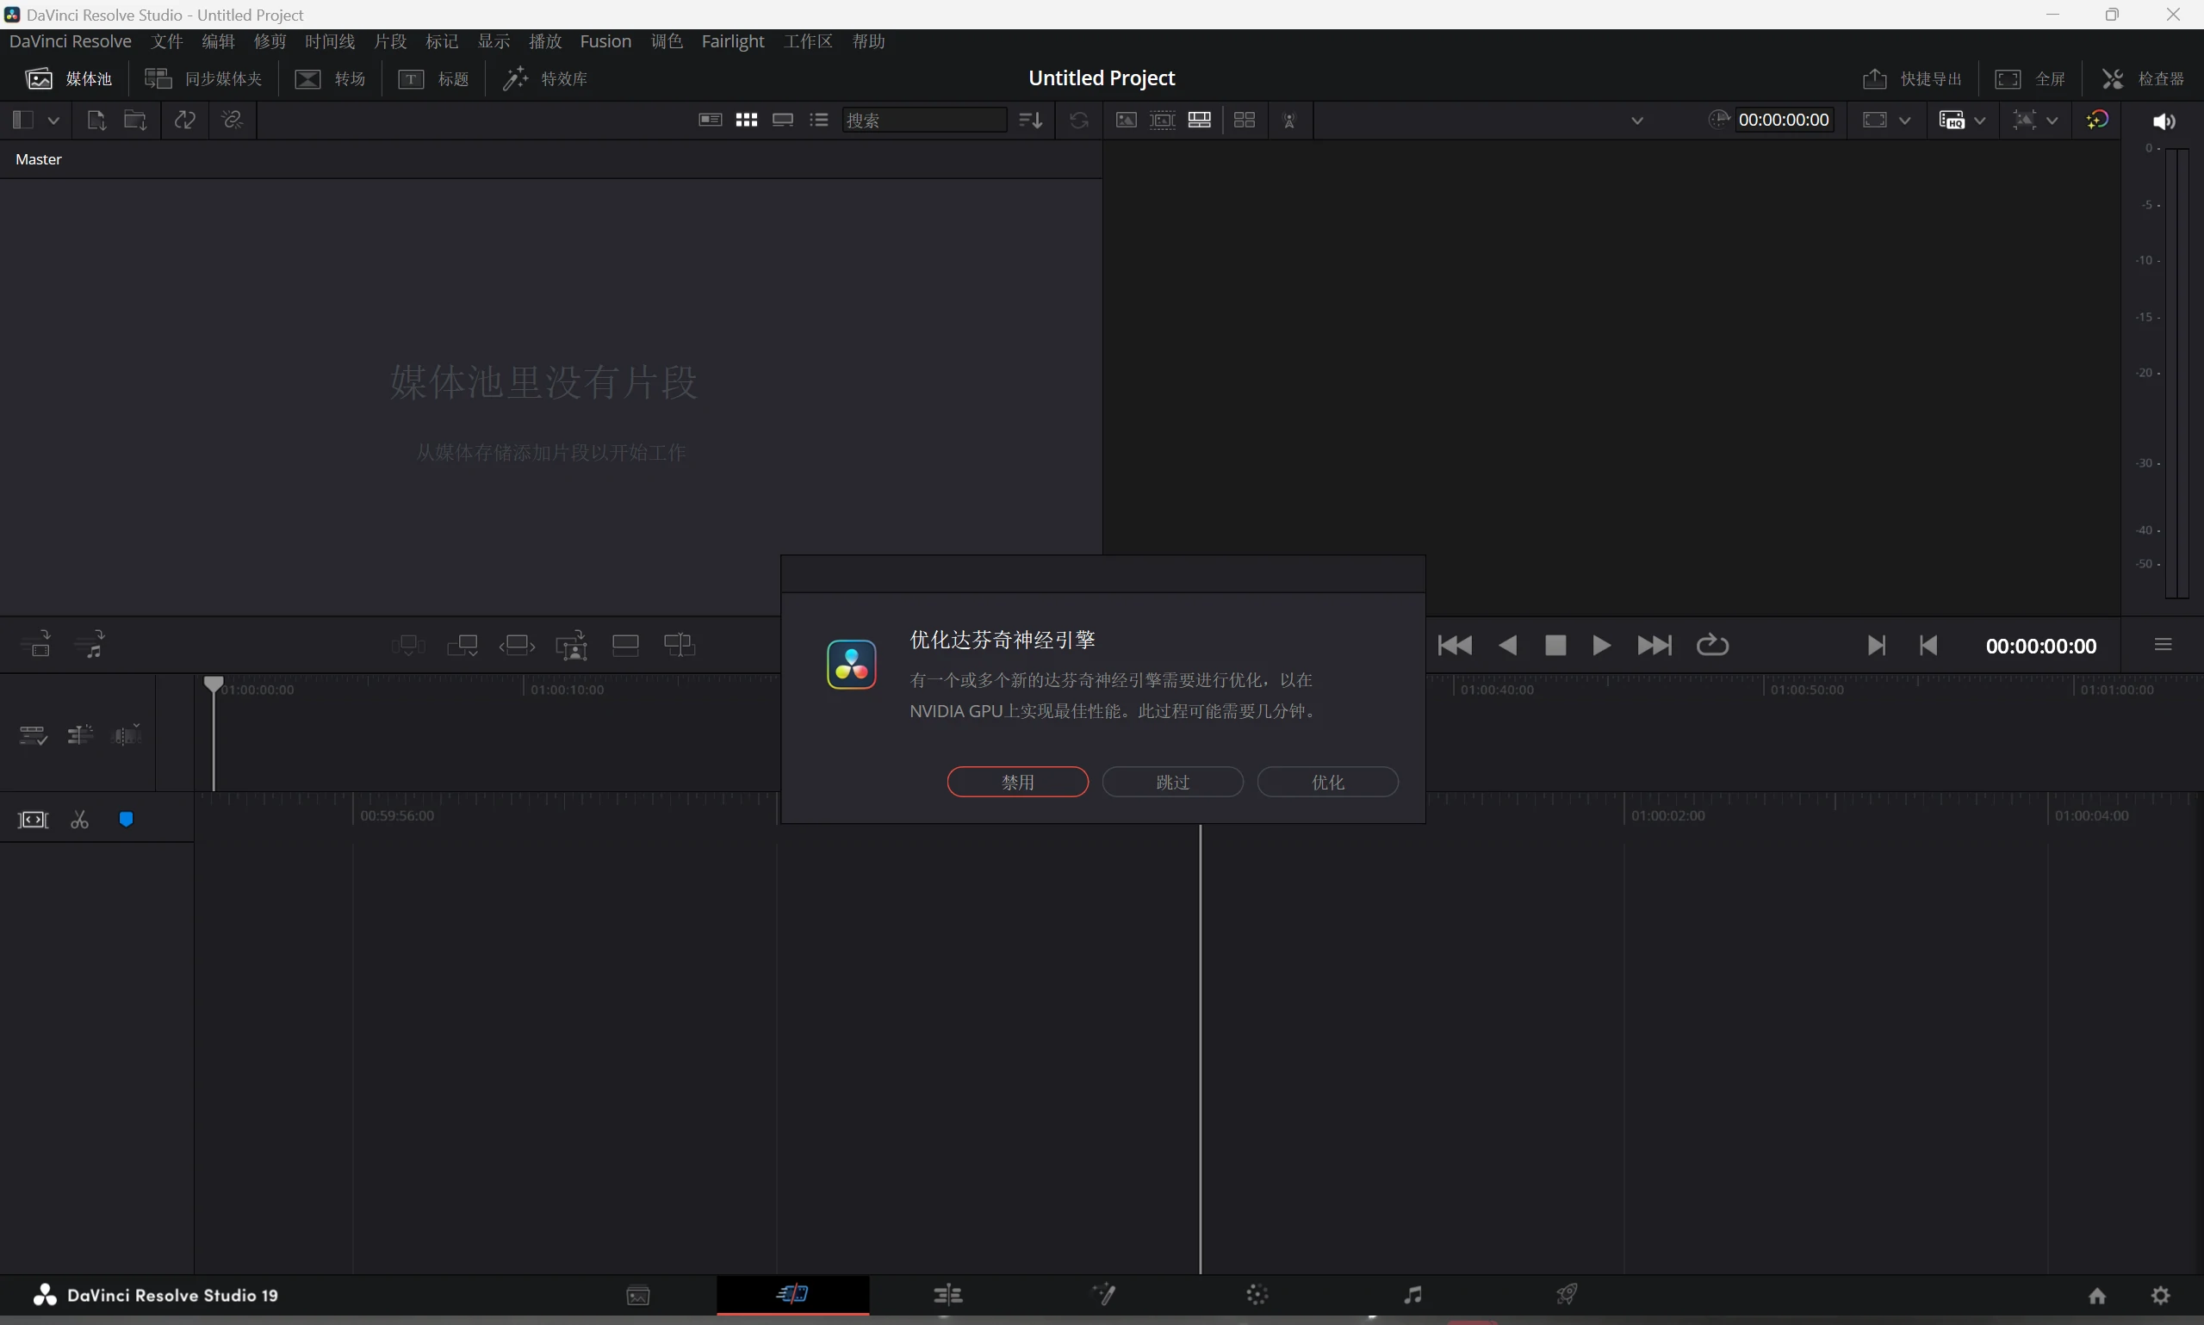Open the Fairlight menu
This screenshot has height=1325, width=2204.
tap(732, 41)
